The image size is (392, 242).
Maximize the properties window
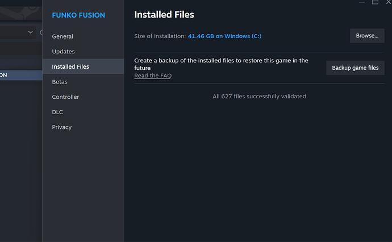point(375,2)
